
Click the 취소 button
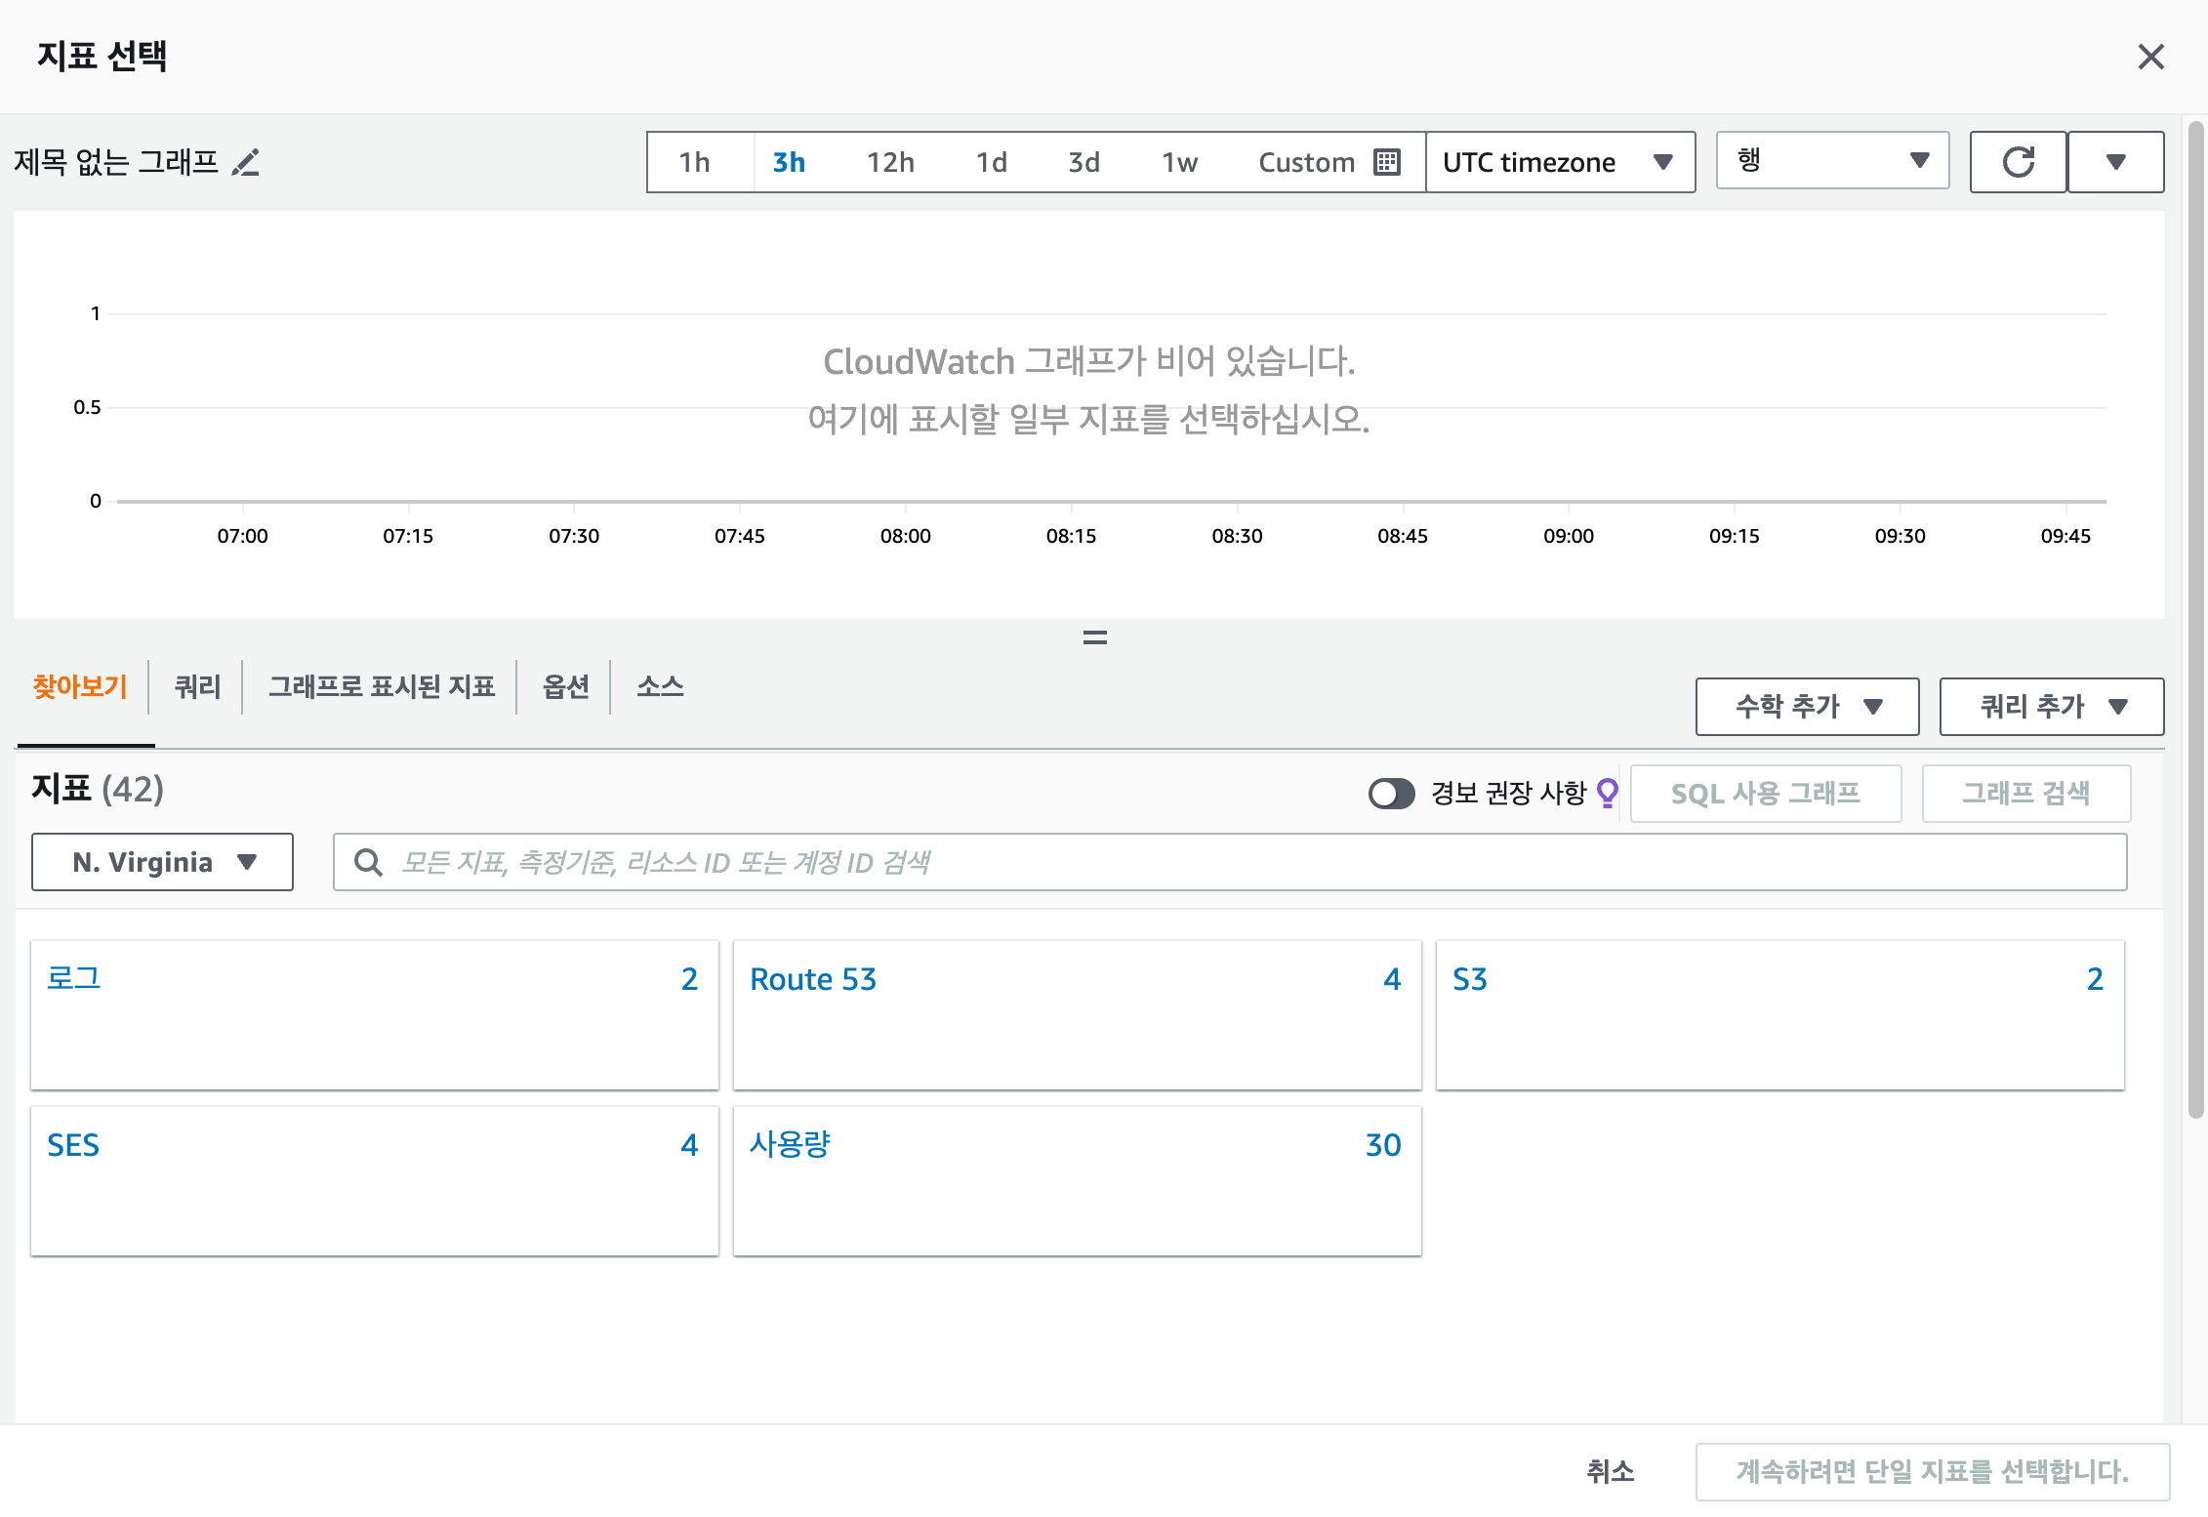point(1610,1471)
